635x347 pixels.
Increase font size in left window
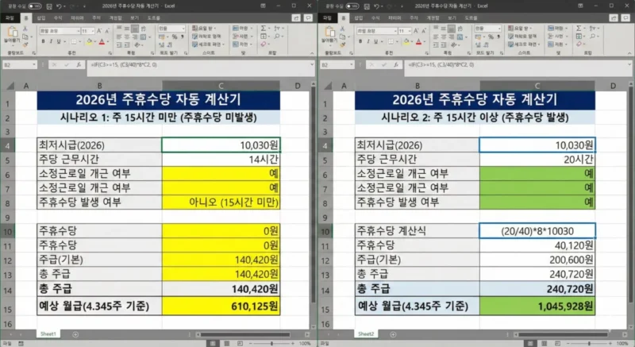point(99,31)
